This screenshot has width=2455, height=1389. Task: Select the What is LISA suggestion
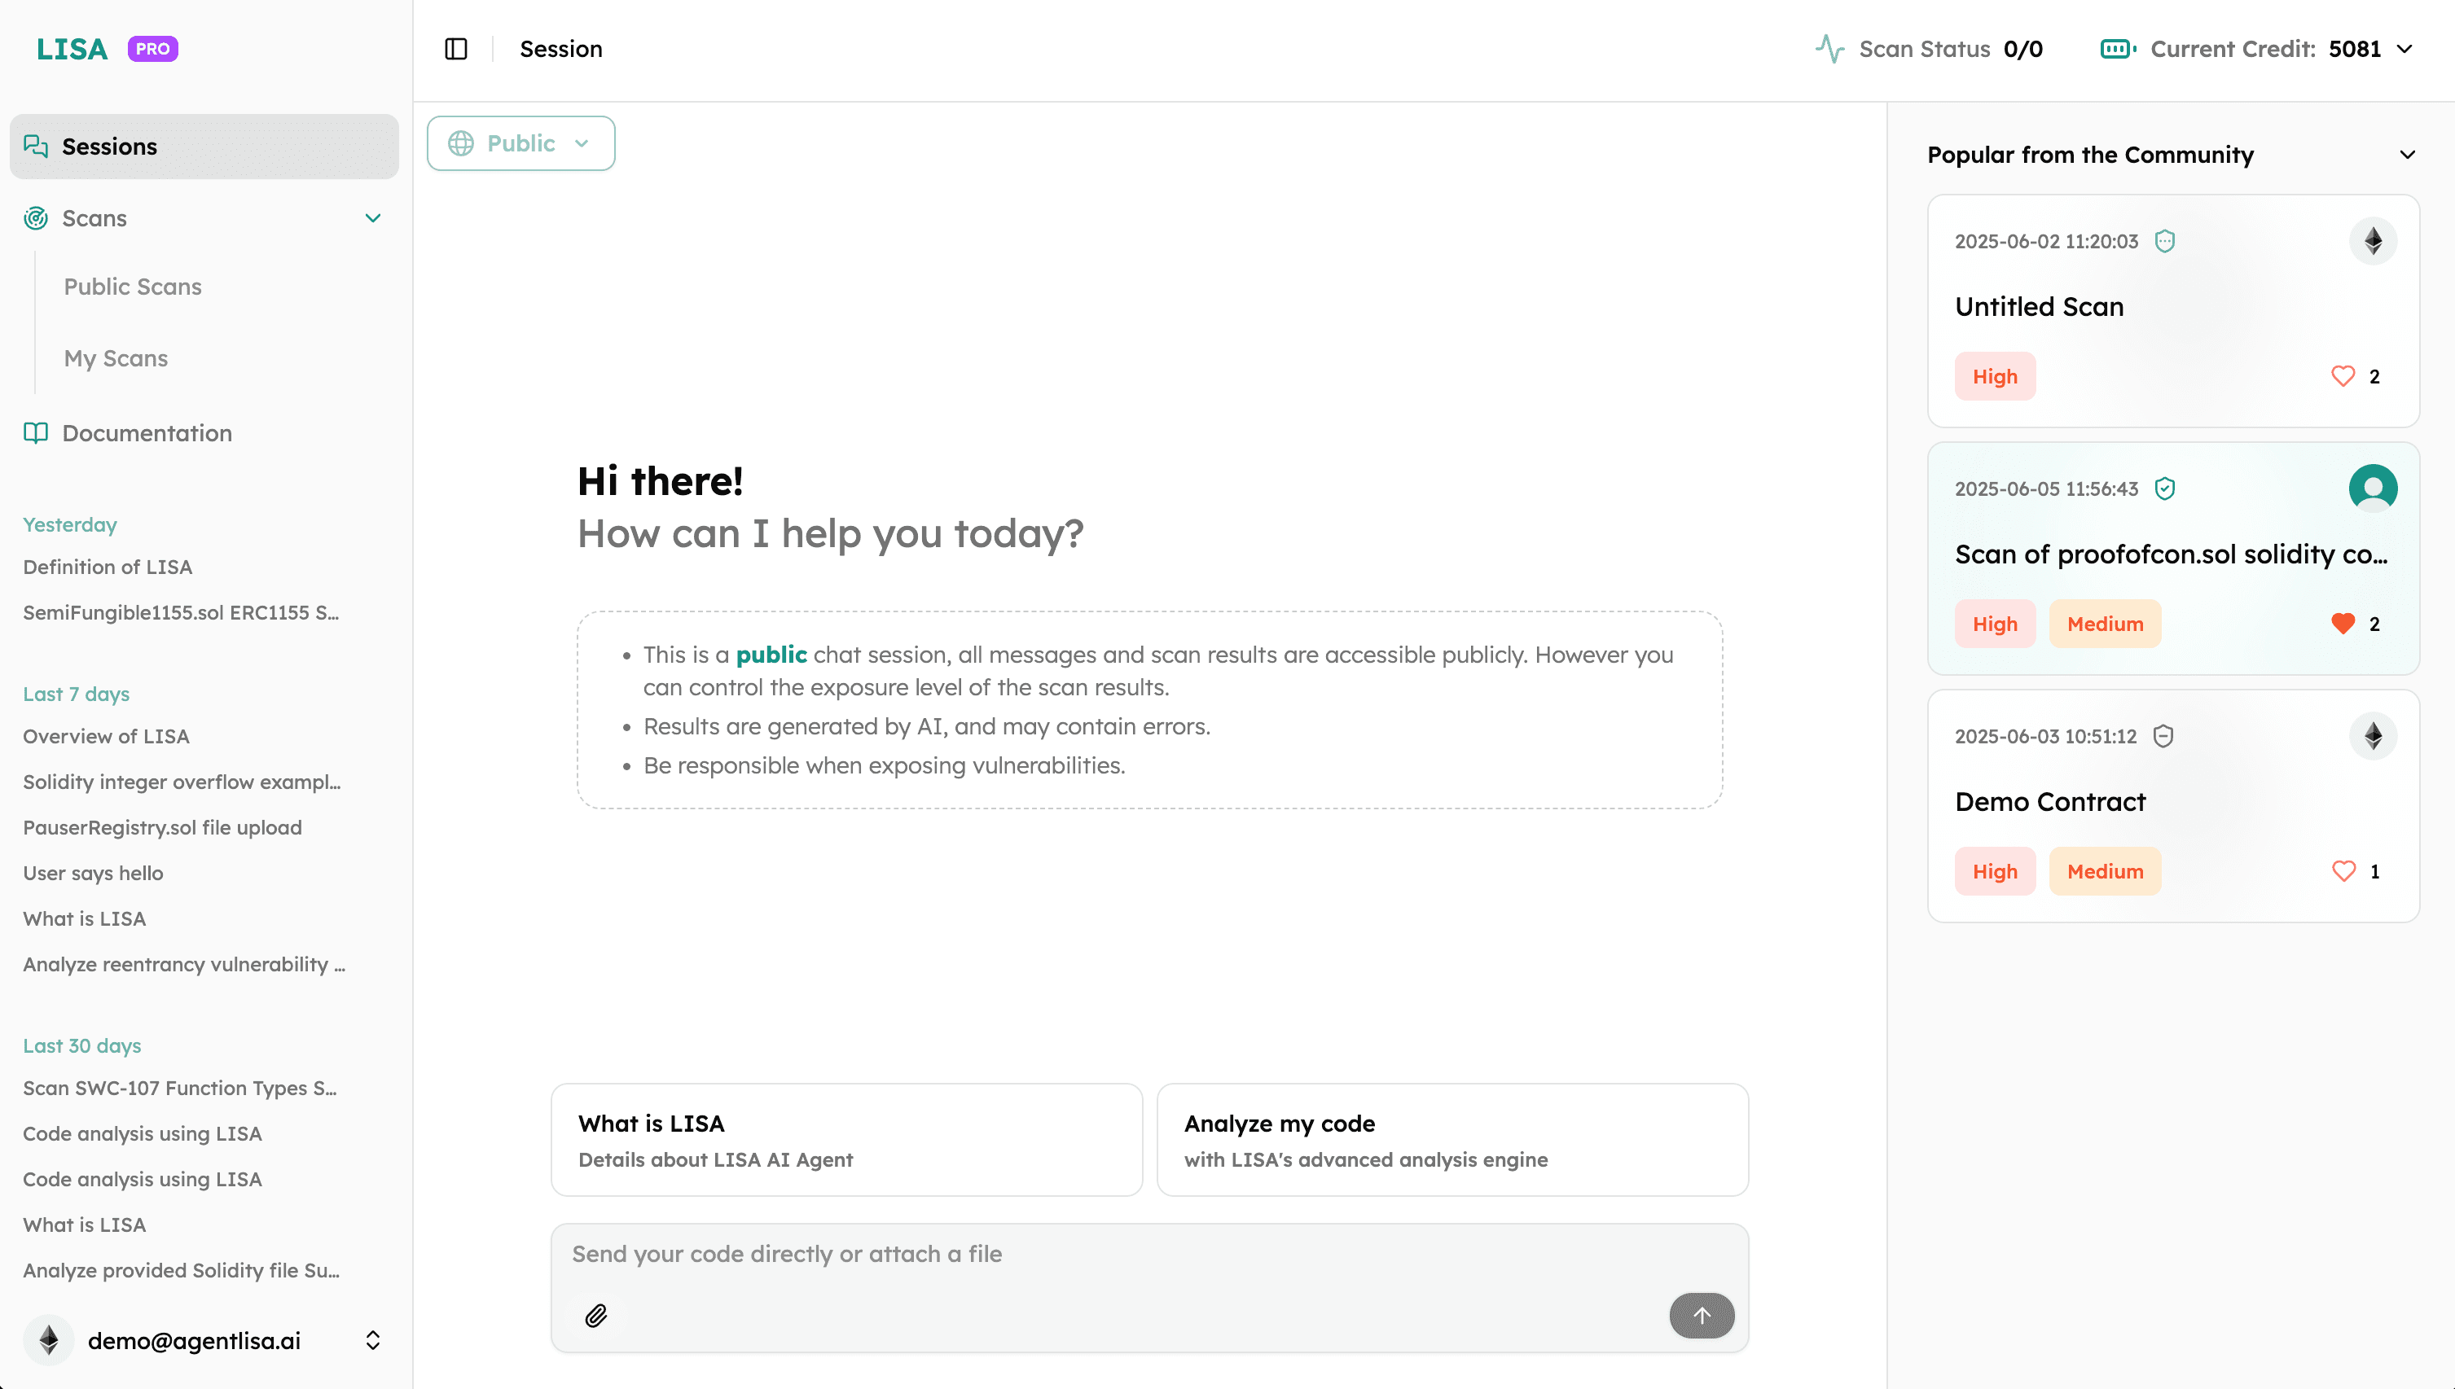click(846, 1140)
